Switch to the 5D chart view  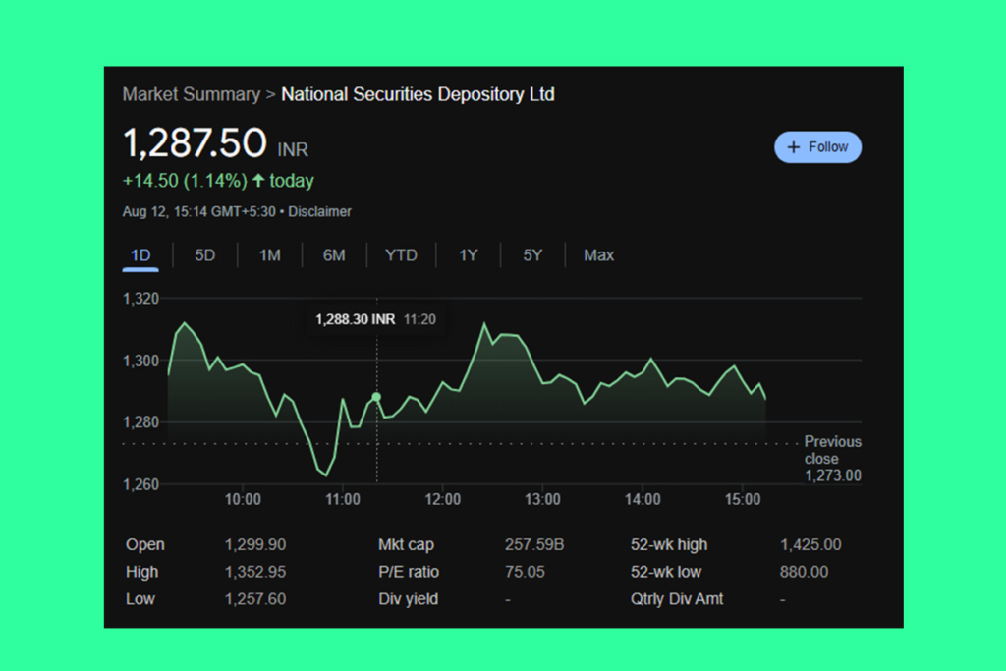pos(204,254)
